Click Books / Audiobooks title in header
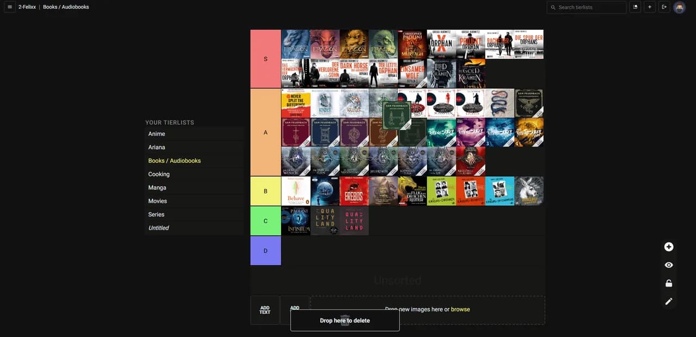 point(66,7)
